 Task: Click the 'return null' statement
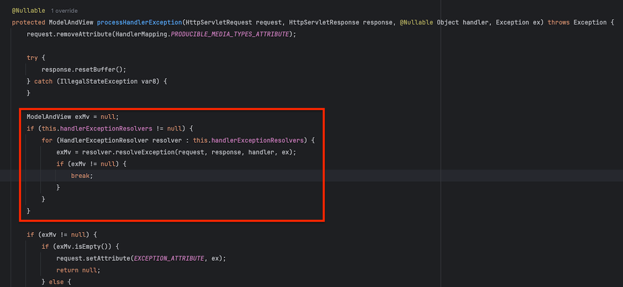point(77,270)
